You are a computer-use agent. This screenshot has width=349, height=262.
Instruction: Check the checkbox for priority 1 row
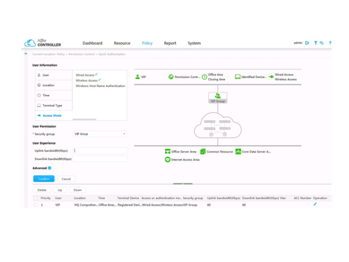[35, 205]
